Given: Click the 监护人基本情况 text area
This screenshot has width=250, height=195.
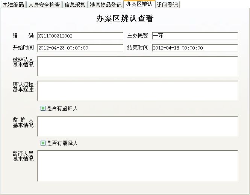Looking at the screenshot, I should click(138, 126).
